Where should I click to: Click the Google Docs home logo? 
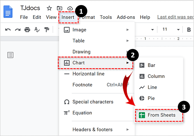[x=8, y=12]
